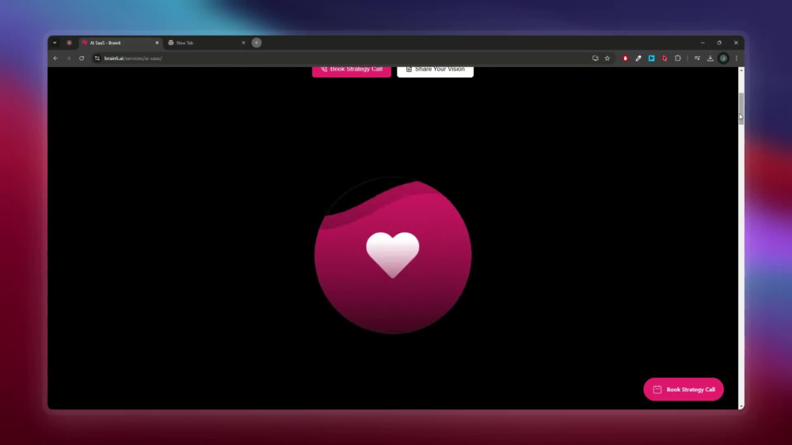Image resolution: width=792 pixels, height=445 pixels.
Task: Click the page vertical scrollbar thumb
Action: click(x=741, y=108)
